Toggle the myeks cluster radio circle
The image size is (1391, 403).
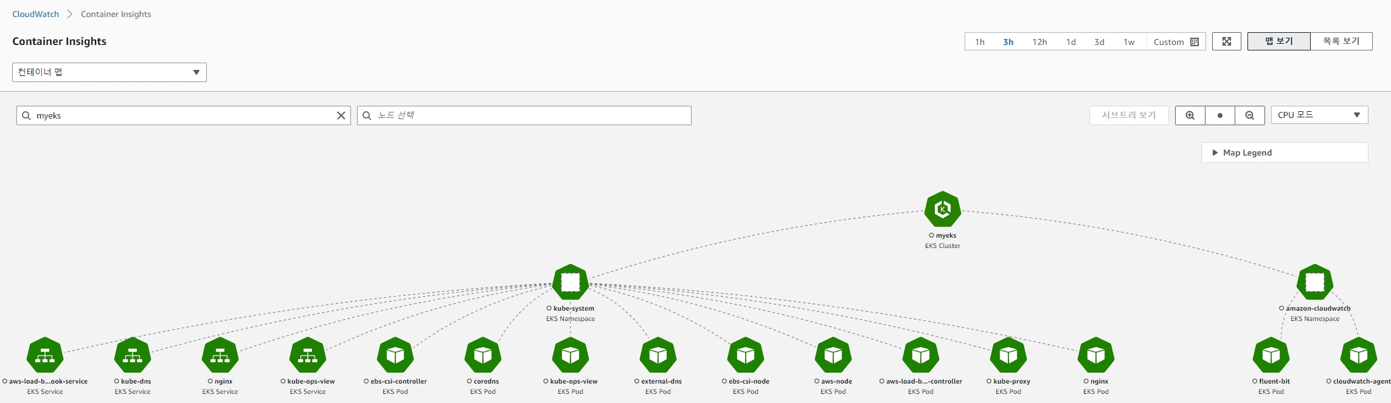(932, 235)
